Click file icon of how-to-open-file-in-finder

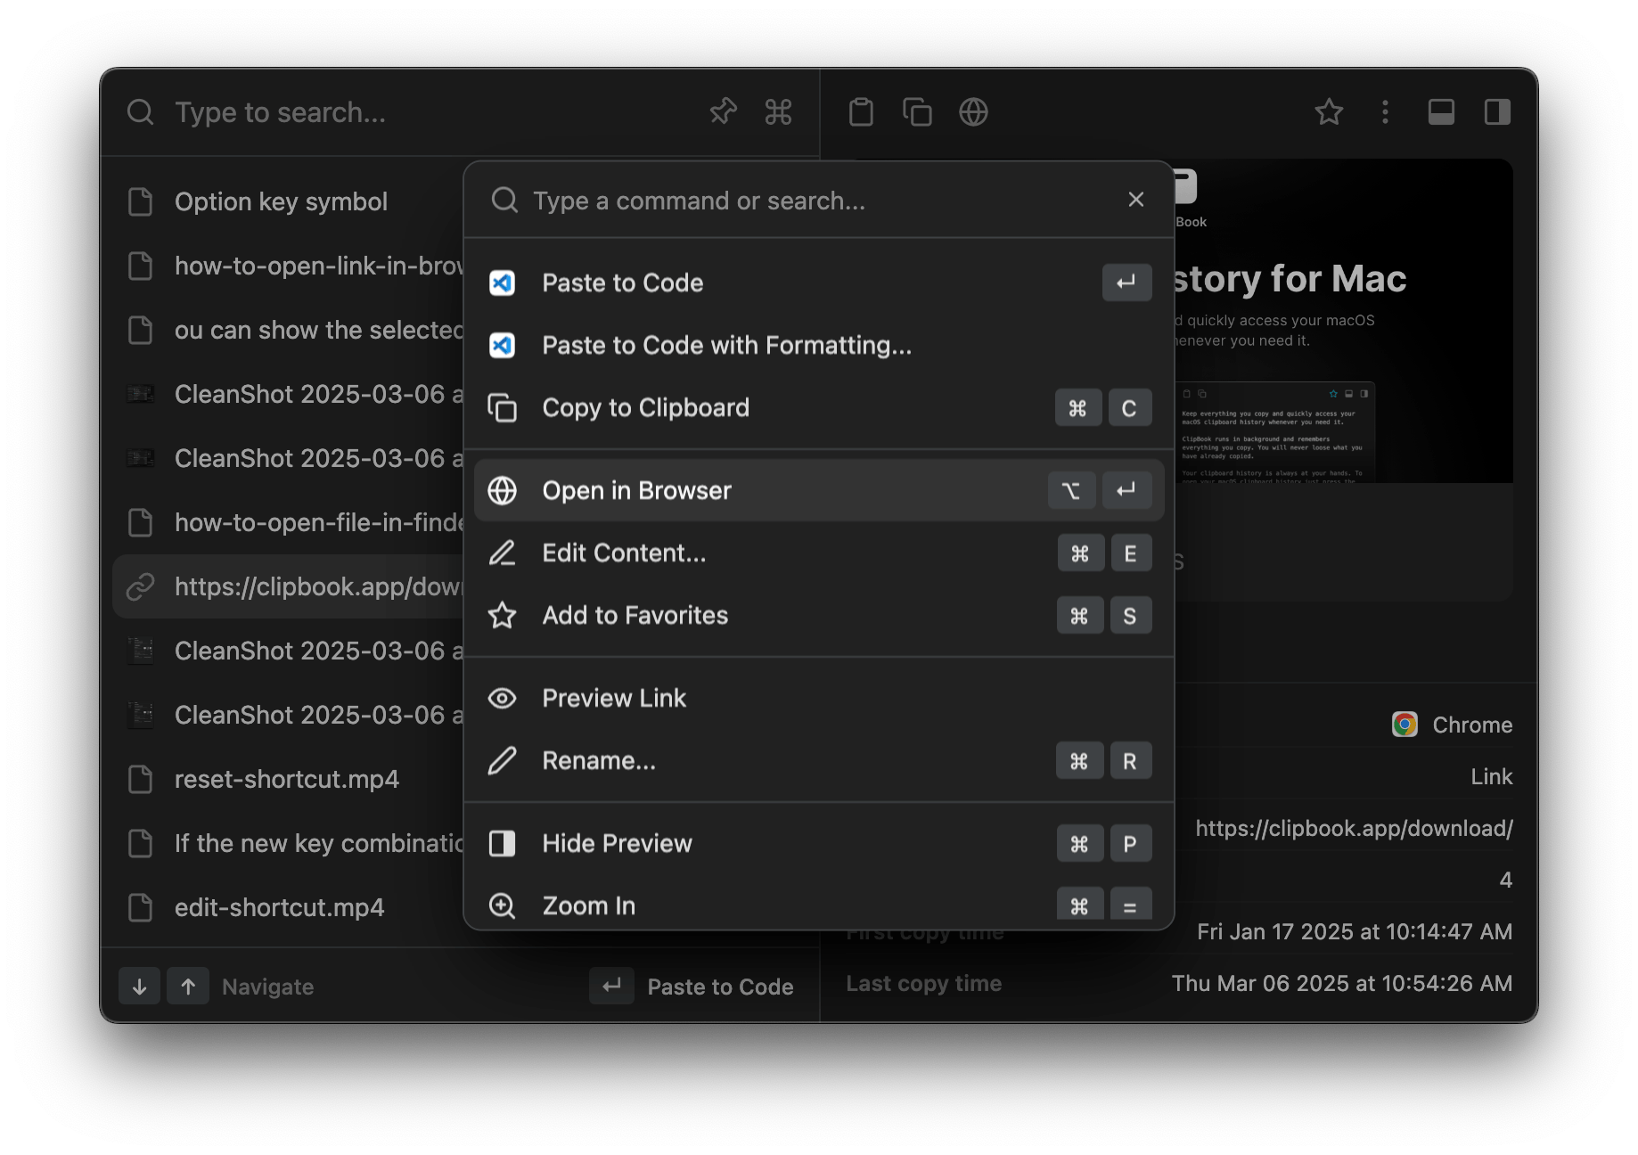tap(140, 522)
